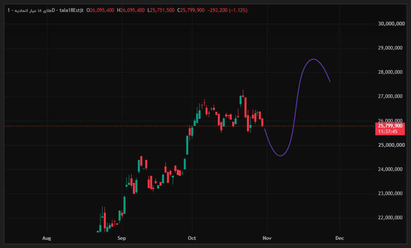Image resolution: width=411 pixels, height=248 pixels.
Task: Click the Oct label on time axis
Action: [192, 238]
